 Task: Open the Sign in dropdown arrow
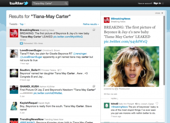(163, 3)
